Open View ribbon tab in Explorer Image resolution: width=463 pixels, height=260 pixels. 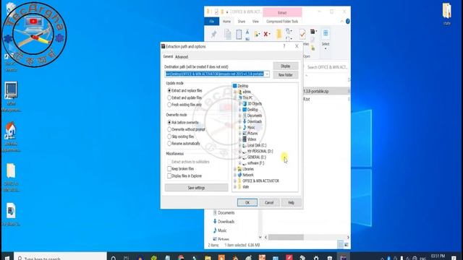coord(255,21)
